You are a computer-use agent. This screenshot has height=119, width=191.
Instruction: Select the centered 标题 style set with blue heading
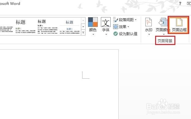(x=70, y=26)
